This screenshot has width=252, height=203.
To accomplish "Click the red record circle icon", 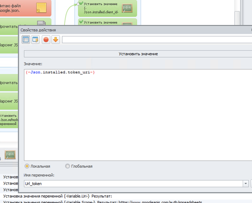I will click(x=46, y=40).
